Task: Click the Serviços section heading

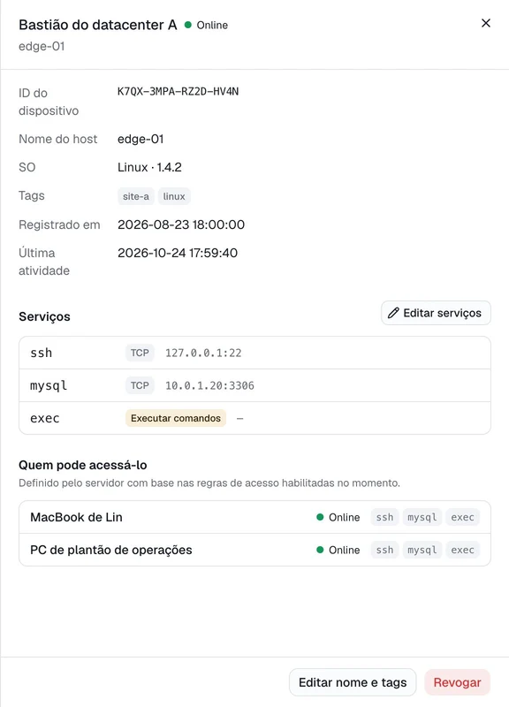Action: 44,316
